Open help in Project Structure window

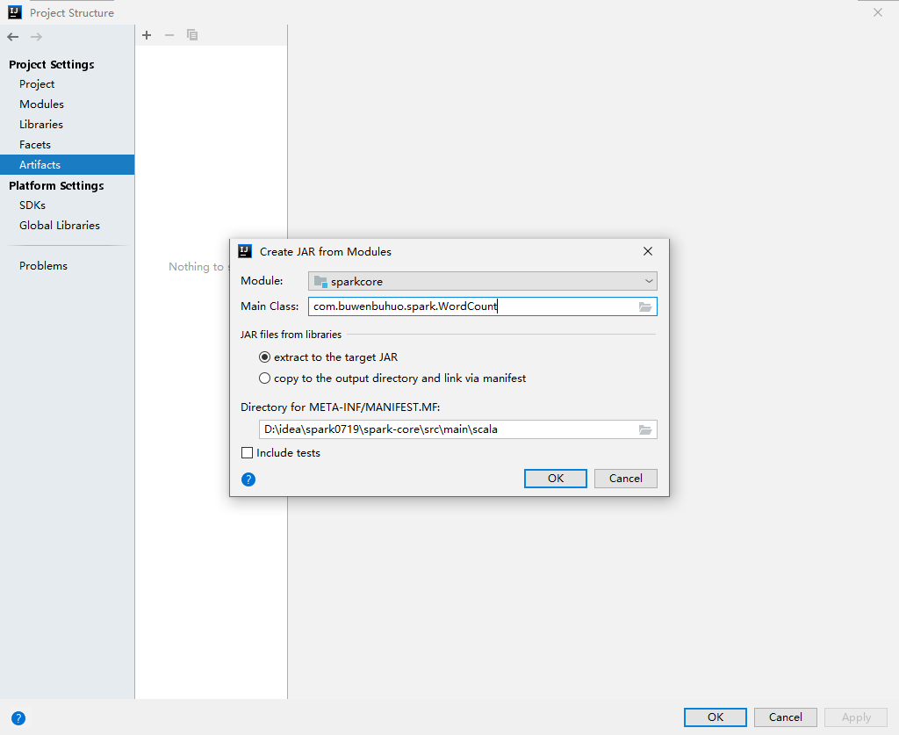(x=18, y=717)
